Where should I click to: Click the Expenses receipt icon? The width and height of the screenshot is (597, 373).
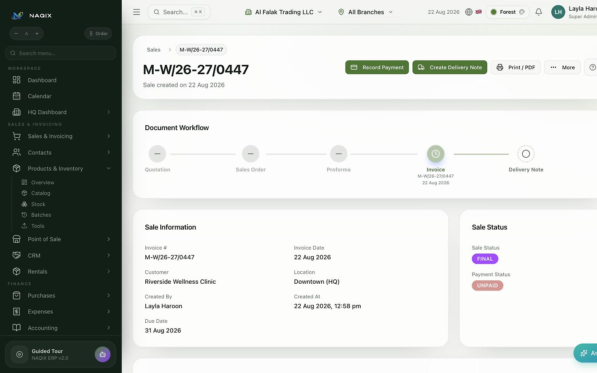click(x=16, y=311)
